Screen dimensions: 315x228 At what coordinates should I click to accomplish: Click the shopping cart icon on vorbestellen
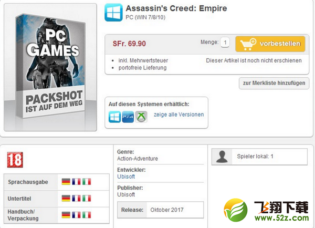[248, 44]
